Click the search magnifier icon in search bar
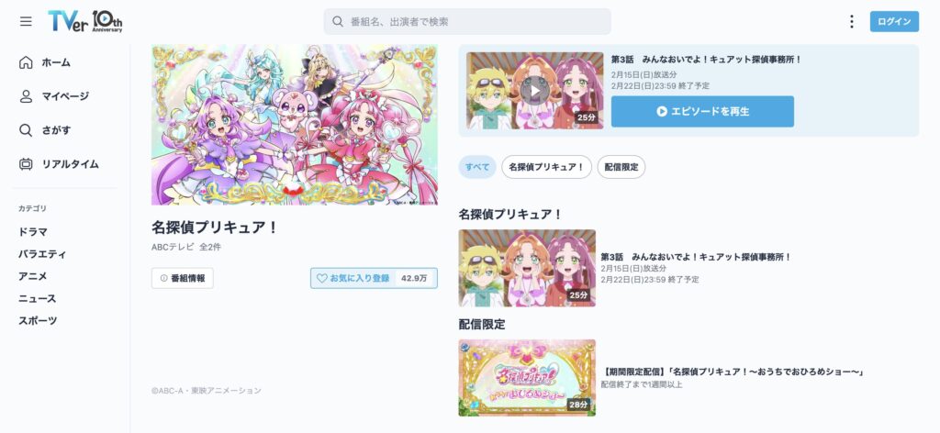 pos(338,22)
